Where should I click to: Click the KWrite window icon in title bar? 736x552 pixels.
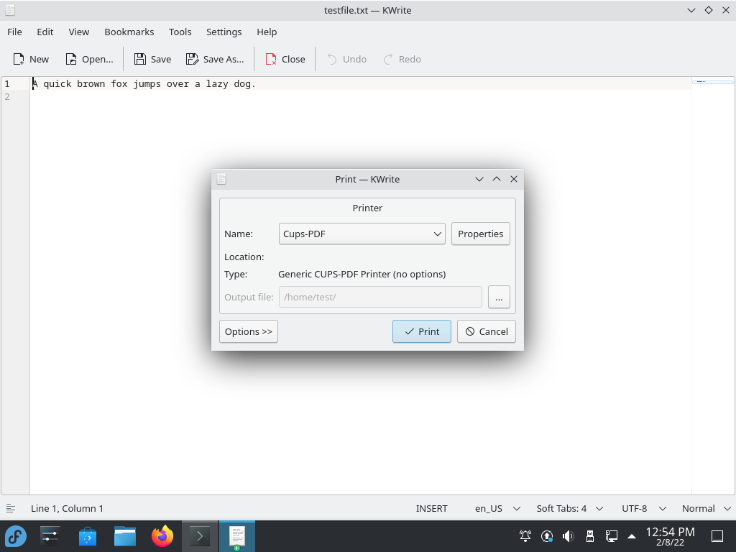click(x=10, y=10)
